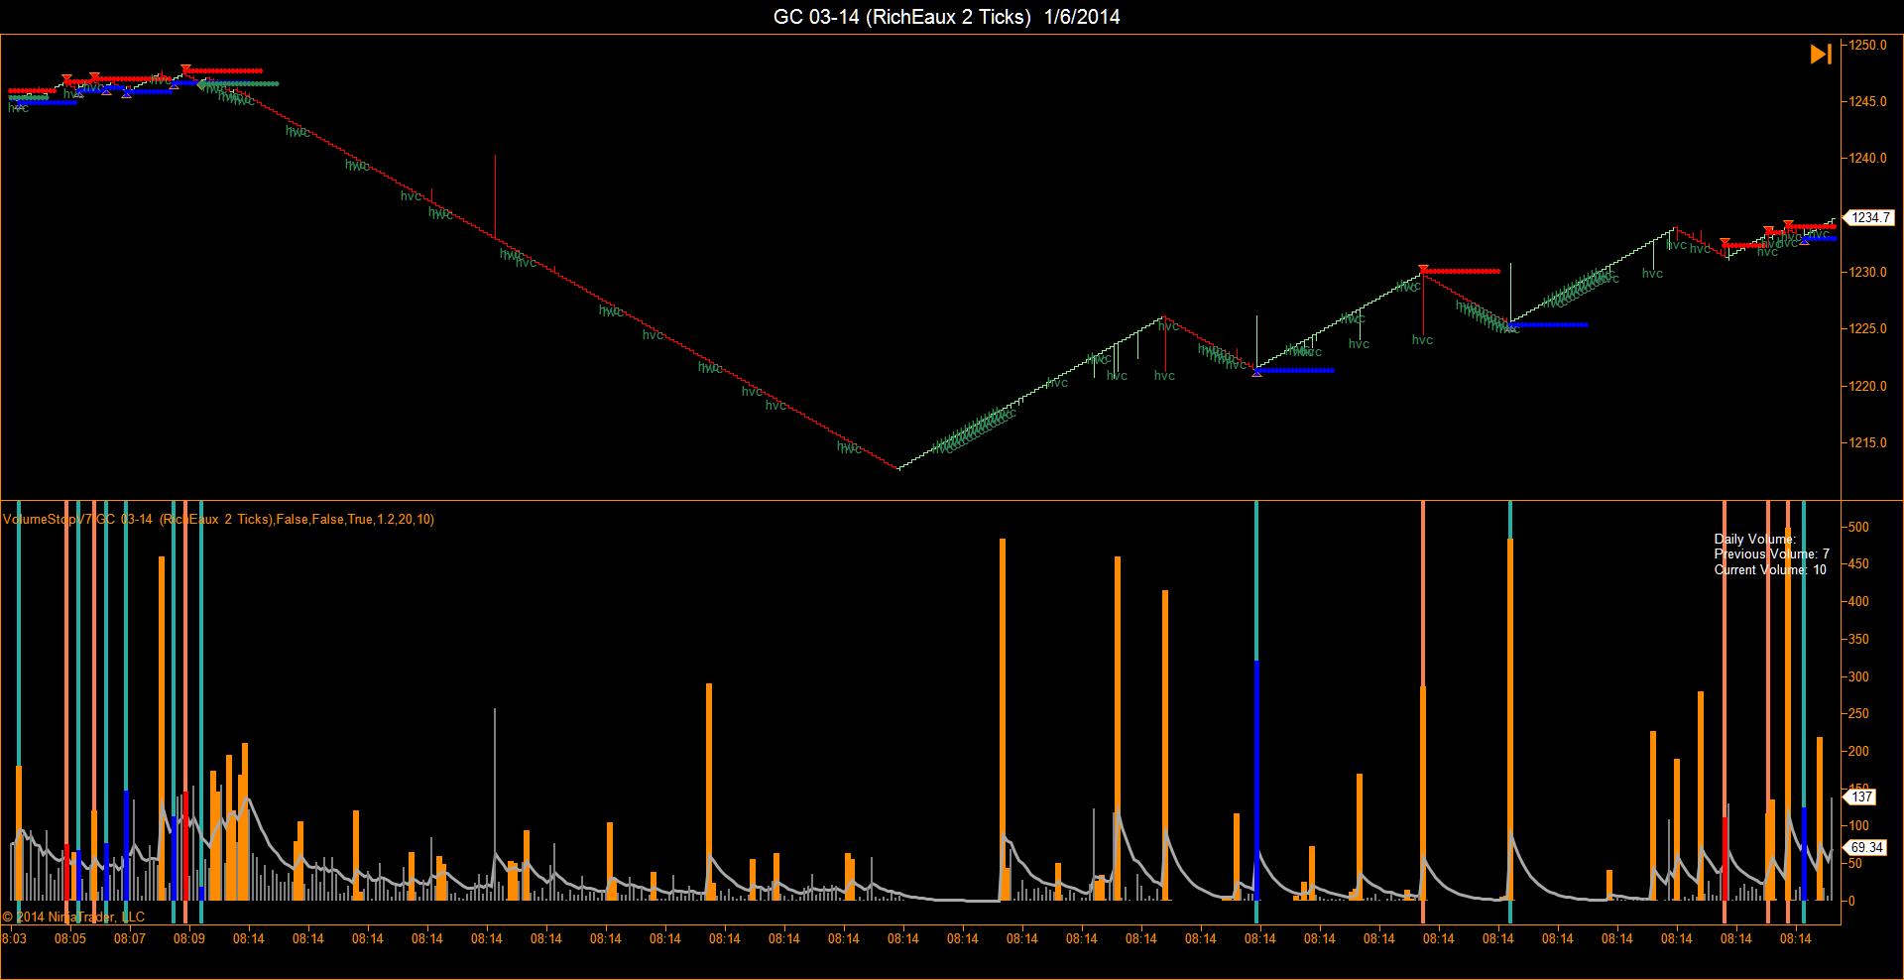This screenshot has width=1904, height=980.
Task: Click the current price marker 1234.7
Action: 1868,217
